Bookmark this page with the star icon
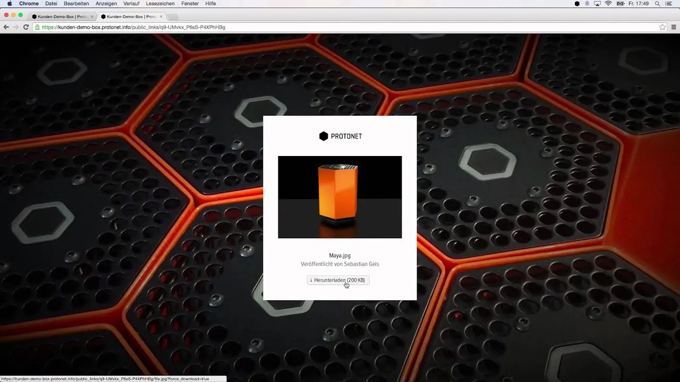 662,27
